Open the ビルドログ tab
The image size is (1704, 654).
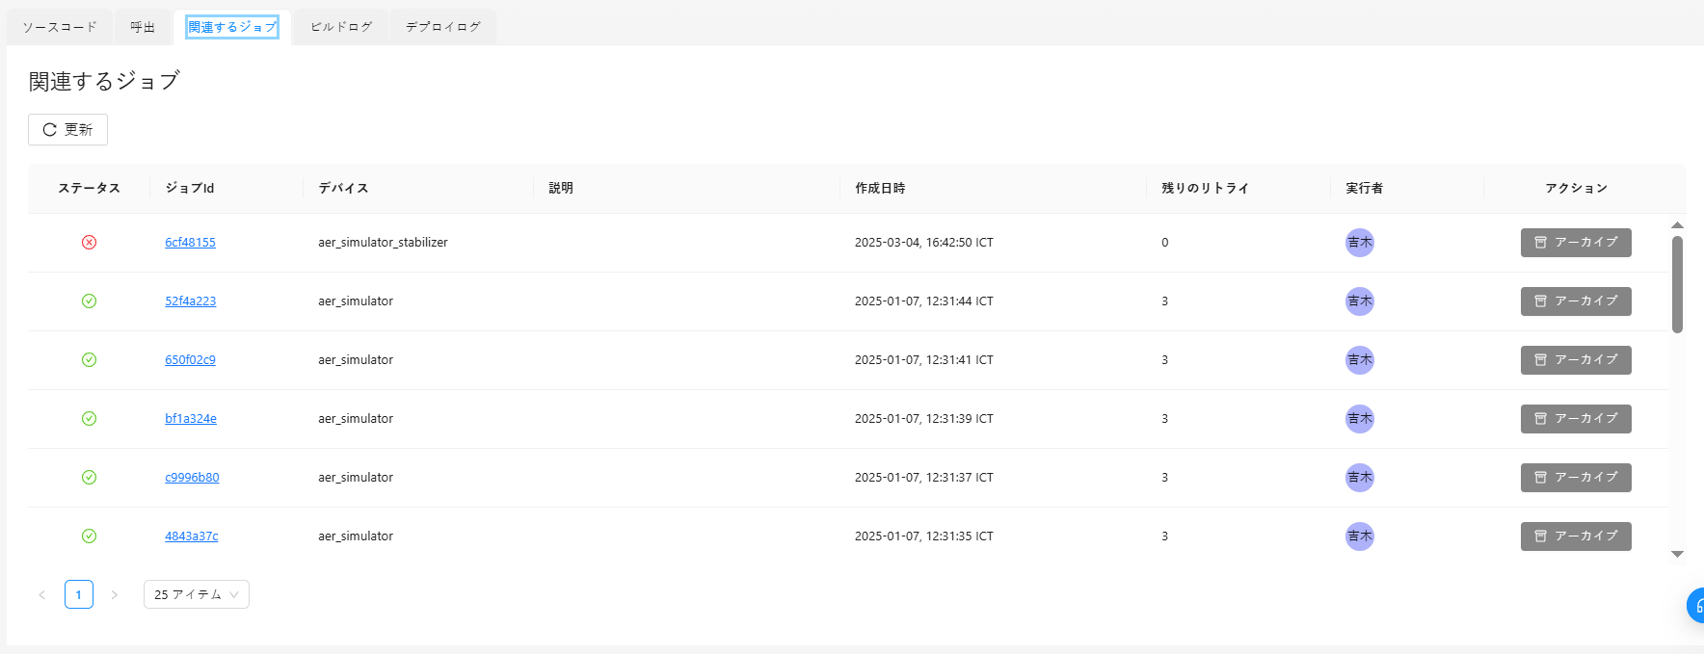click(341, 27)
